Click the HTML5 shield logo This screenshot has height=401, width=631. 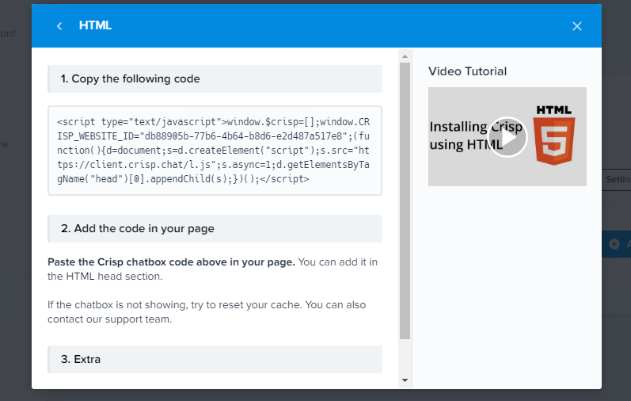click(554, 140)
